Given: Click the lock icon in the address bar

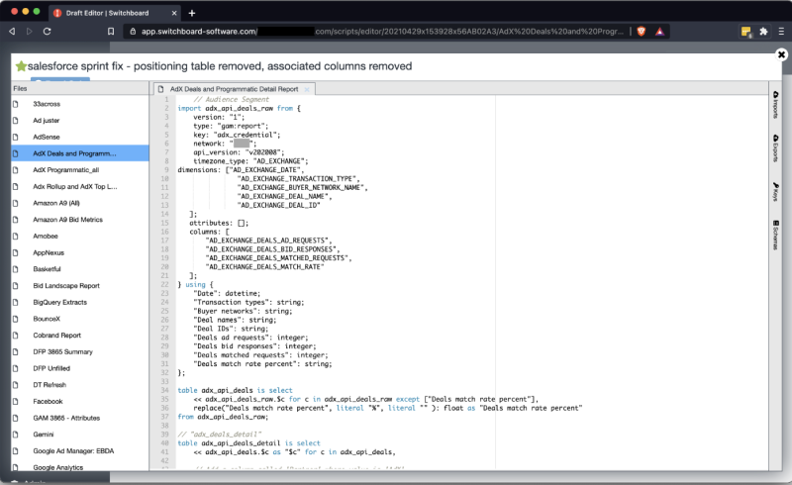Looking at the screenshot, I should [133, 32].
